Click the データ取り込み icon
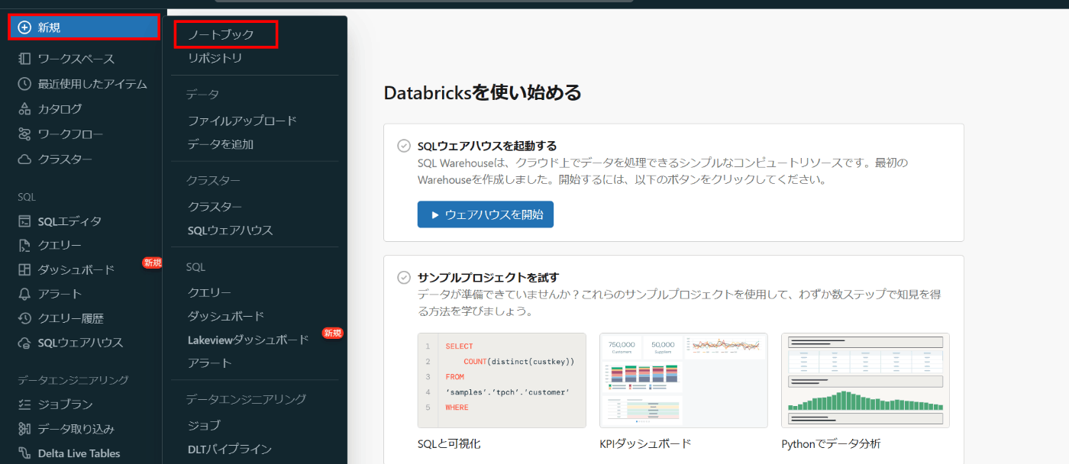This screenshot has width=1069, height=464. coord(24,429)
